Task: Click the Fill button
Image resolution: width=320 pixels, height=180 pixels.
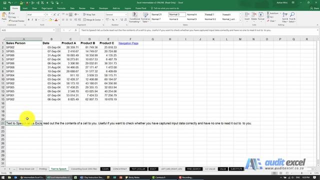Action: (x=270, y=17)
